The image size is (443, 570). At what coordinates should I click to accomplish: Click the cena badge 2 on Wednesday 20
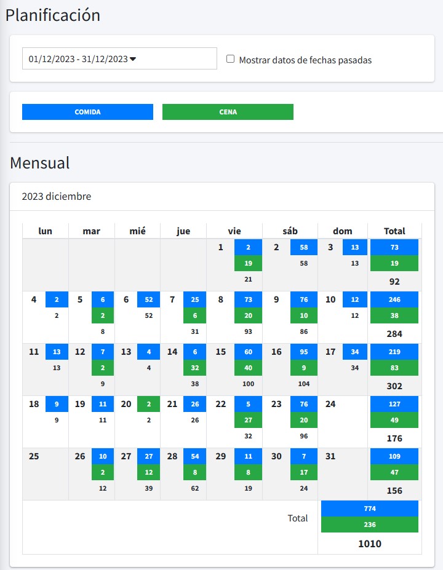pos(148,404)
